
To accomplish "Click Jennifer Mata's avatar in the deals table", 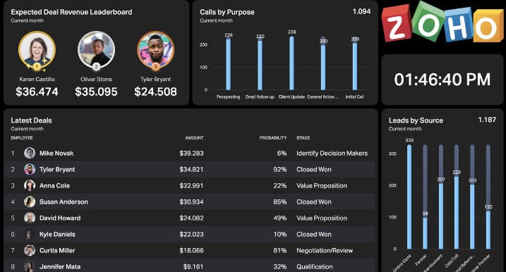I will pos(30,266).
